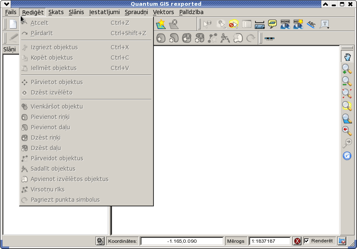Choose Pārvietot objektus menu entry
Viewport: 357px width, 249px height.
[86, 82]
